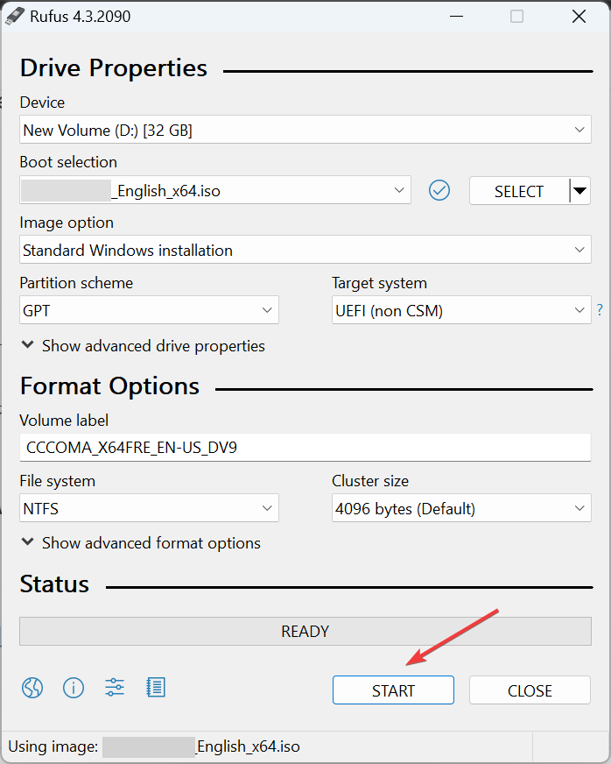Open the About info icon
This screenshot has width=611, height=764.
point(74,688)
